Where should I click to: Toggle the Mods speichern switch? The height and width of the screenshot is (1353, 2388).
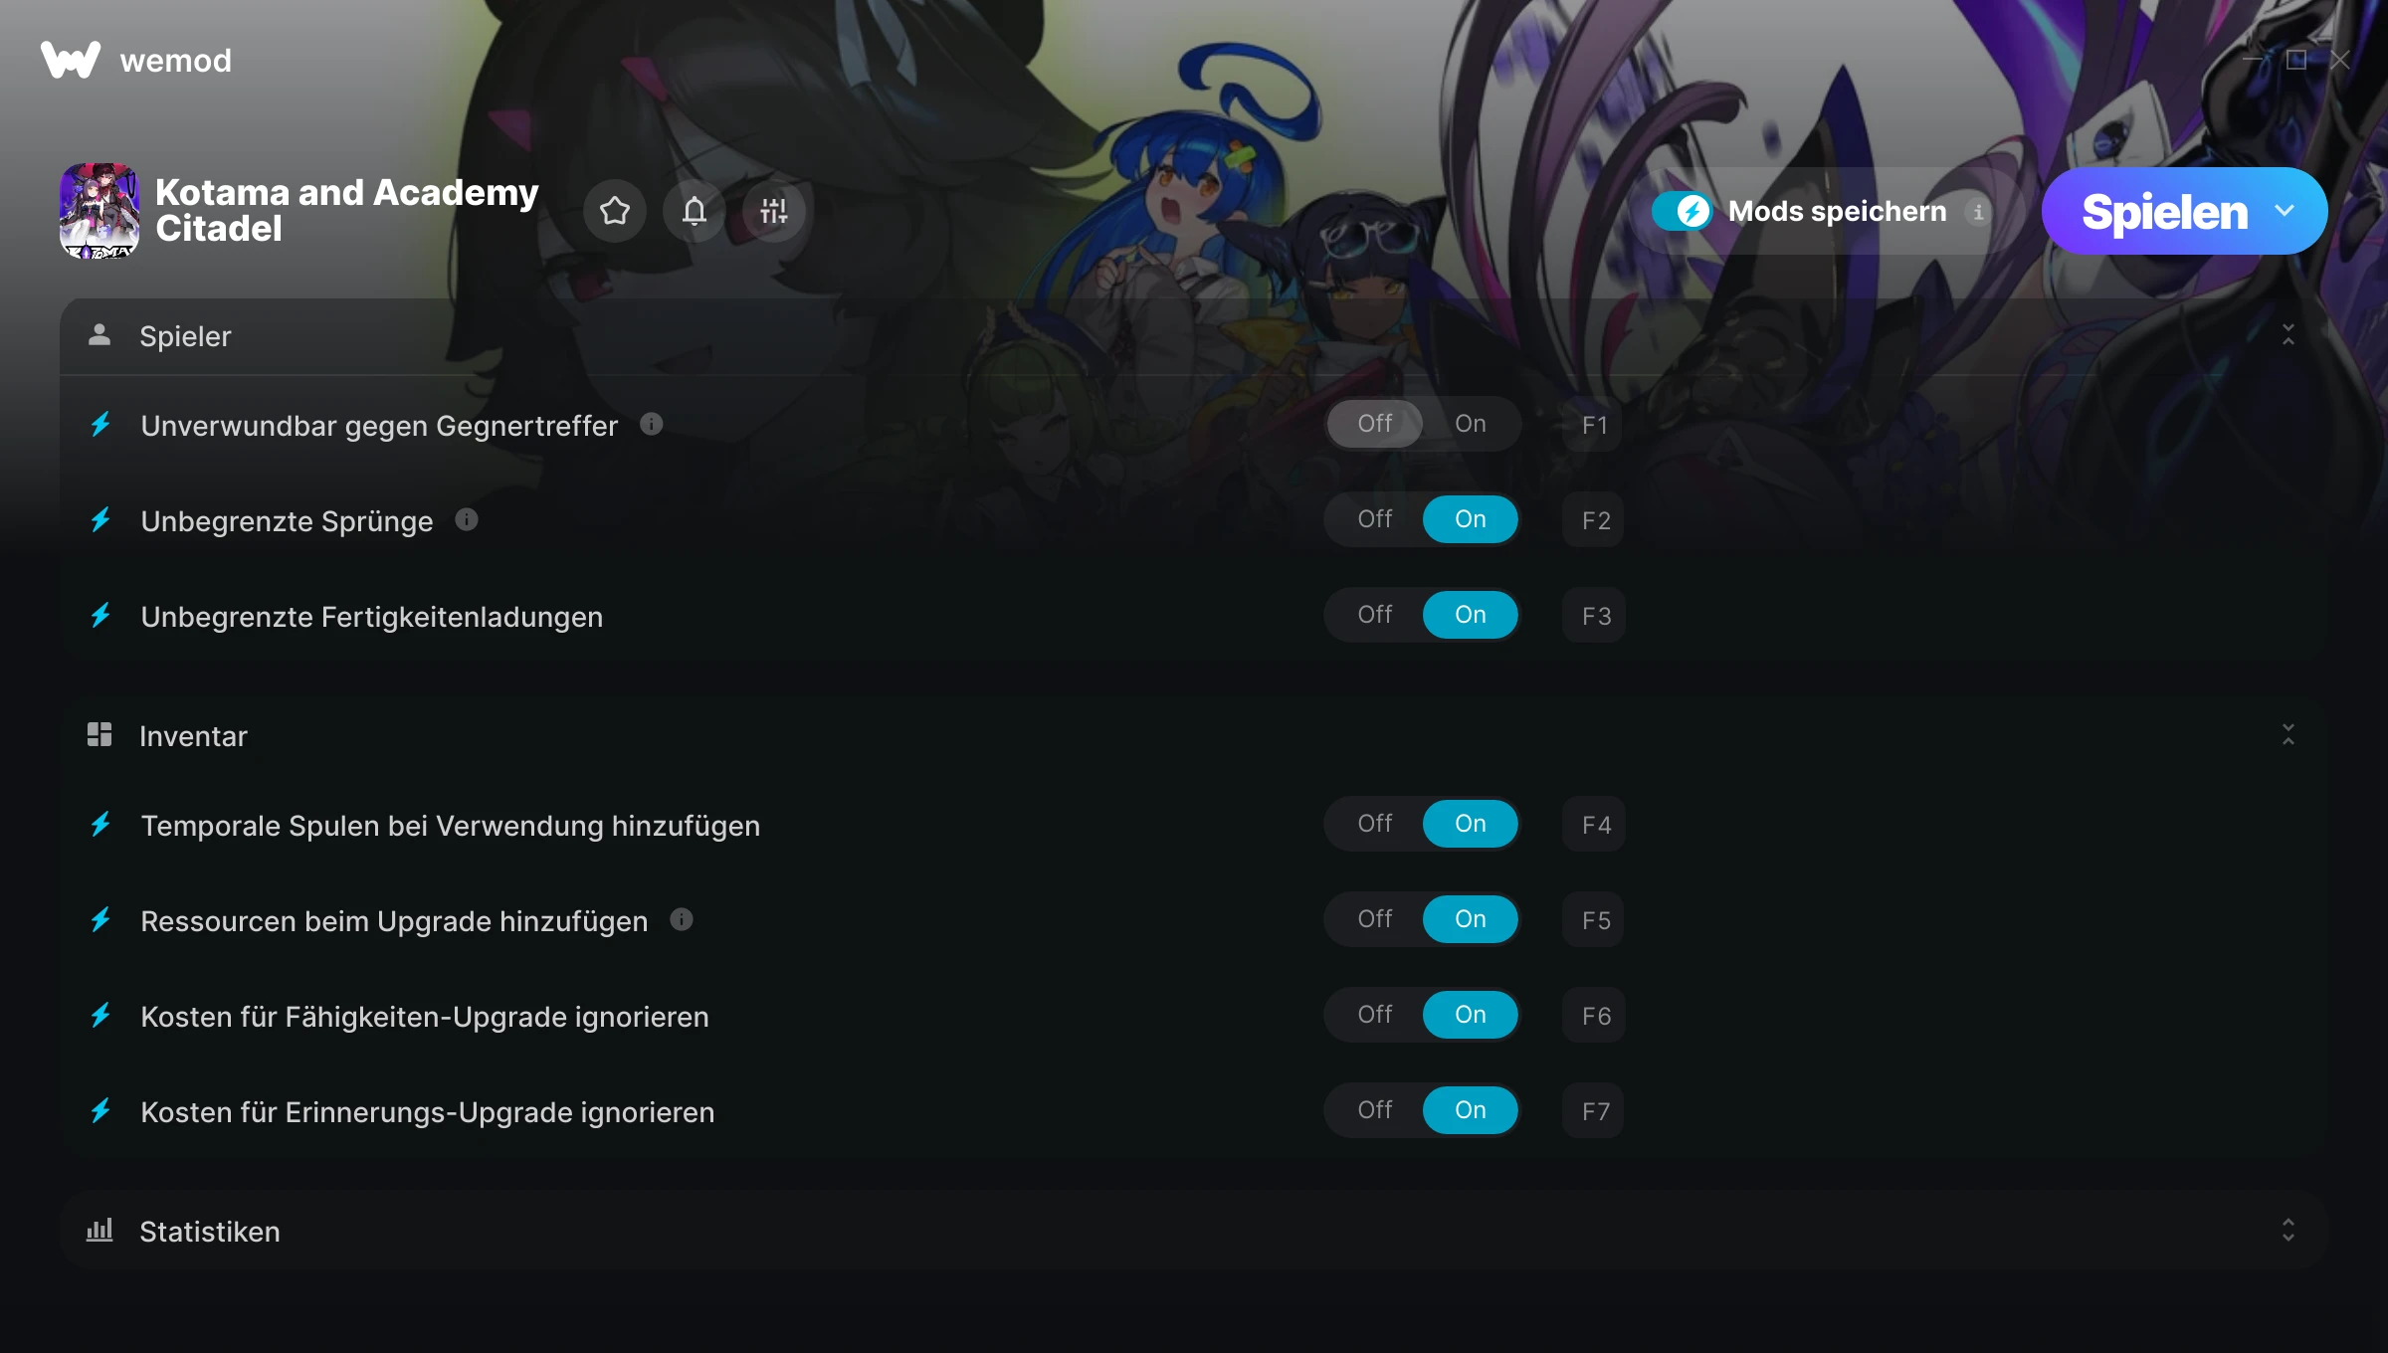coord(1683,211)
